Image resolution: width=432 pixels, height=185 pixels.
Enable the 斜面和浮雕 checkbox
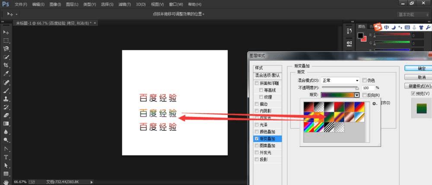[x=257, y=83]
